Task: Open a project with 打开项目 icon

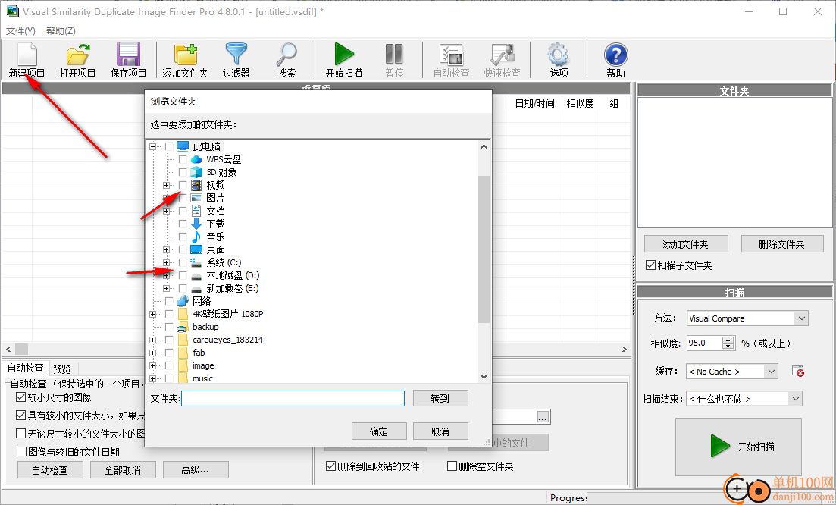Action: coord(78,55)
